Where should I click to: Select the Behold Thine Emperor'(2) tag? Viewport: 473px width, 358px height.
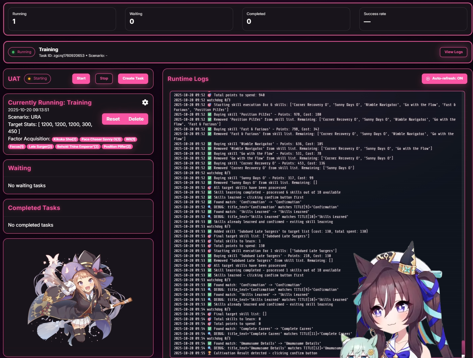78,147
